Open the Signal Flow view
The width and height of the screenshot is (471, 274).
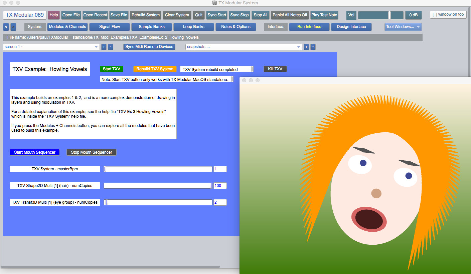point(110,27)
